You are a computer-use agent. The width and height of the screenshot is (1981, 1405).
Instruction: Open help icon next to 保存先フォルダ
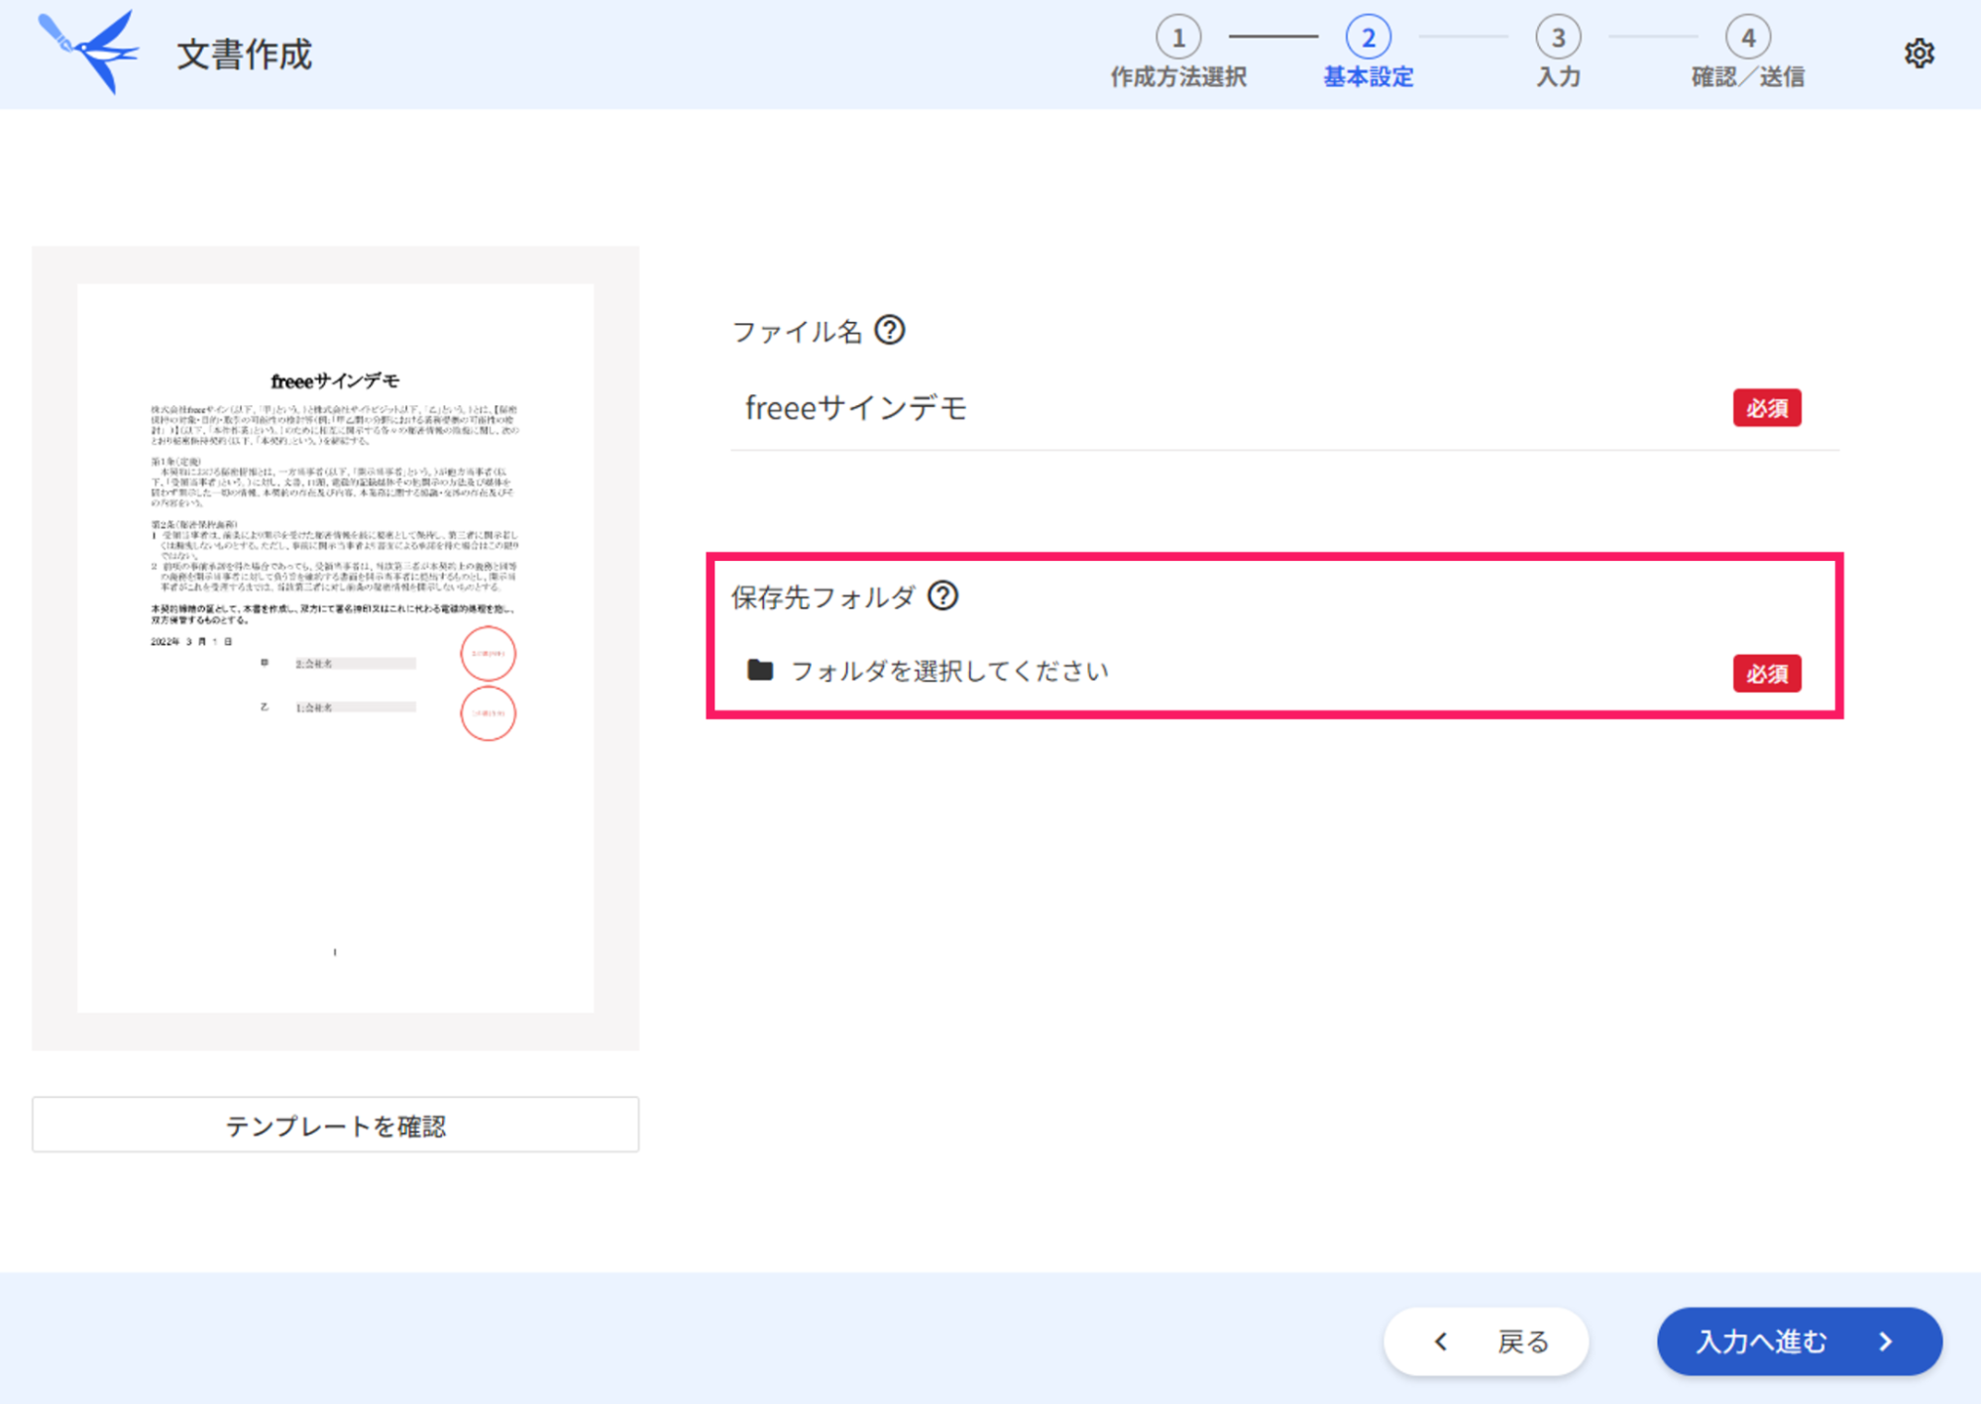point(942,595)
